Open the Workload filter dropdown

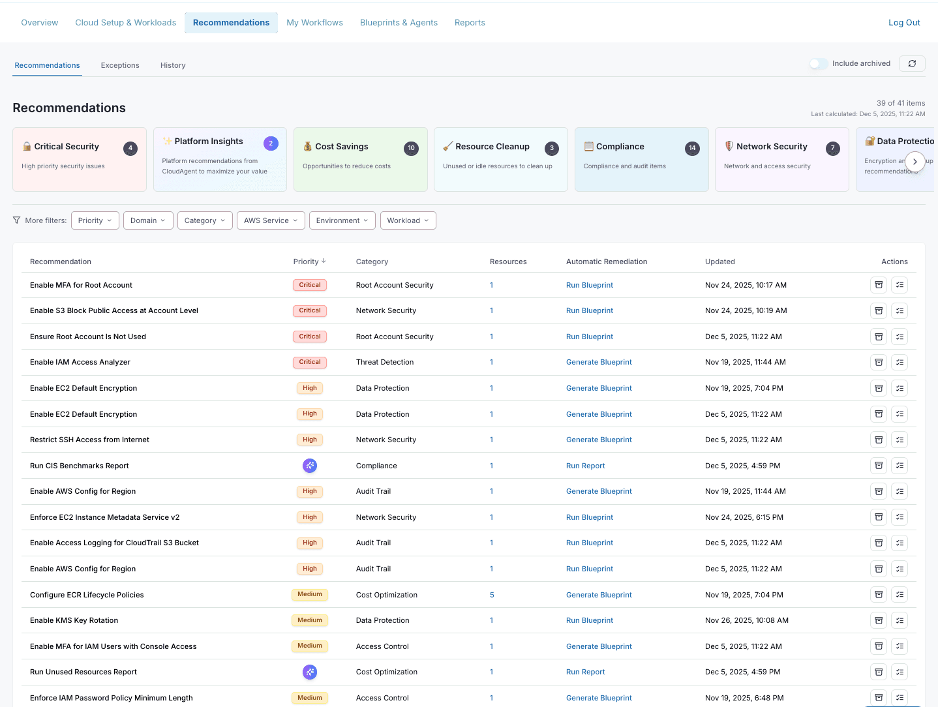408,220
